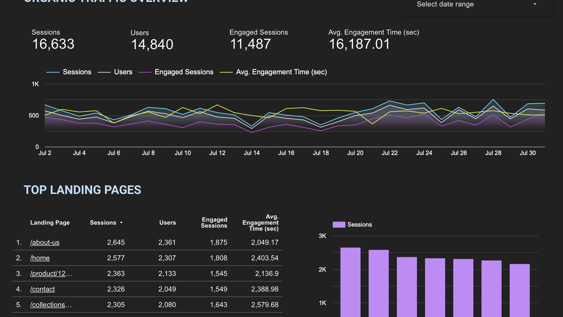The image size is (563, 317).
Task: Open the /contact landing page link
Action: [43, 289]
